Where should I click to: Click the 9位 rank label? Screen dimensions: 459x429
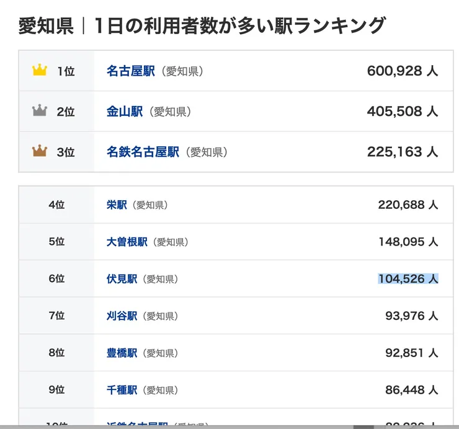click(x=56, y=391)
